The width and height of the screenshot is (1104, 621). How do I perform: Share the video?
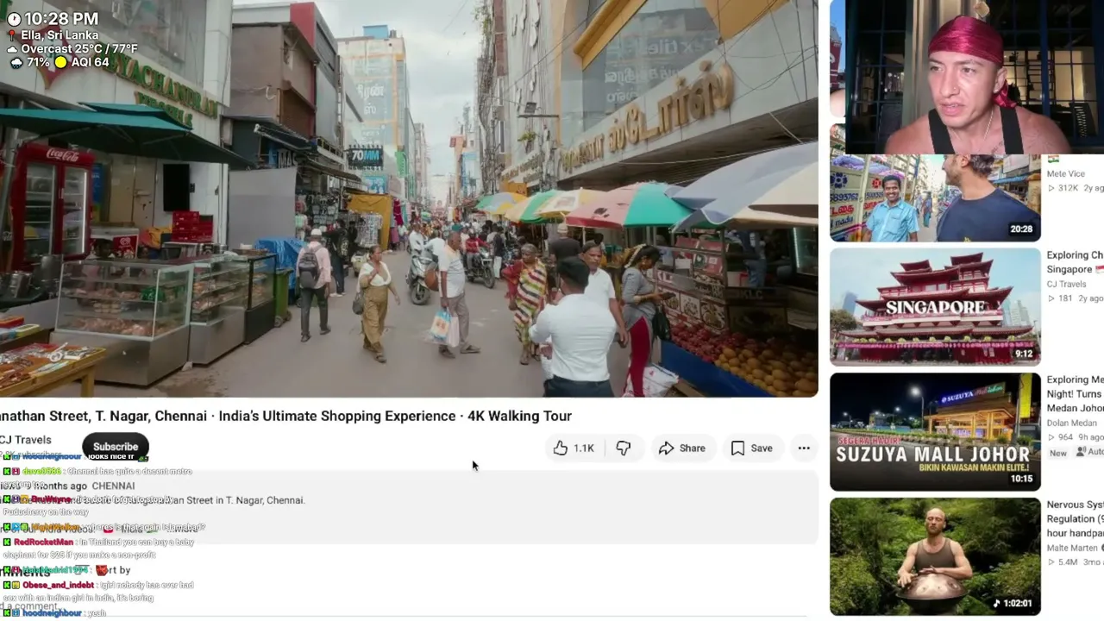[682, 448]
